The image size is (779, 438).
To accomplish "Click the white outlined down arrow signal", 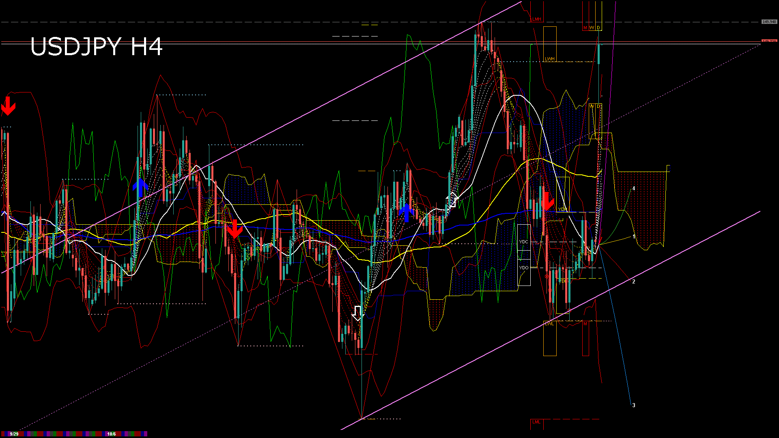I will (357, 313).
